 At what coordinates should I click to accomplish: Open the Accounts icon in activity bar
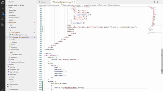(3, 90)
